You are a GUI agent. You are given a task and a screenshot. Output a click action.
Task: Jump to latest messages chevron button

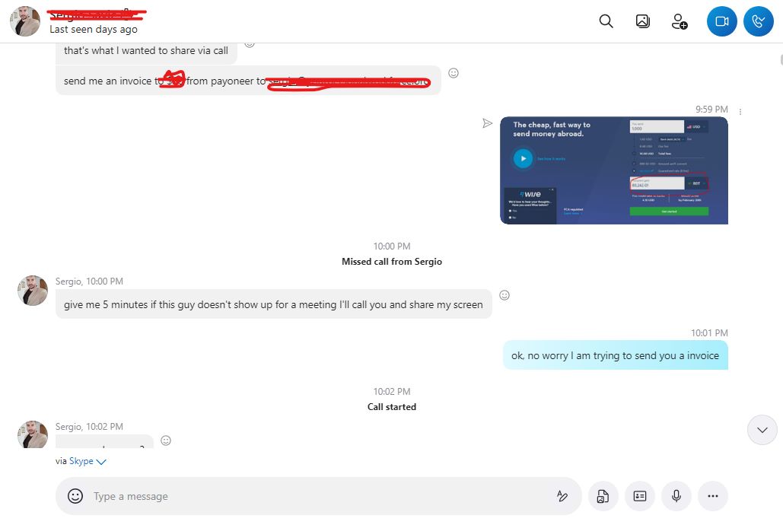click(x=762, y=430)
